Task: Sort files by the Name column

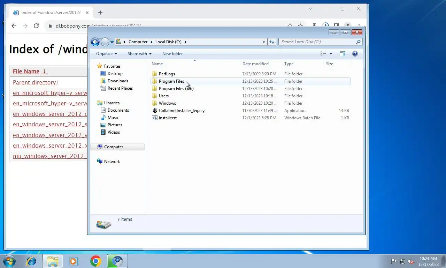Action: pyautogui.click(x=195, y=64)
